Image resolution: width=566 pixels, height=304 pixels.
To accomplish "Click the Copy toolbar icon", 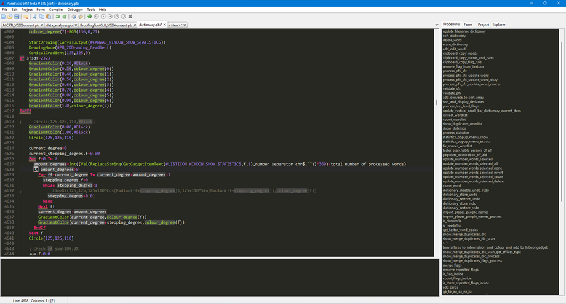I will (42, 17).
